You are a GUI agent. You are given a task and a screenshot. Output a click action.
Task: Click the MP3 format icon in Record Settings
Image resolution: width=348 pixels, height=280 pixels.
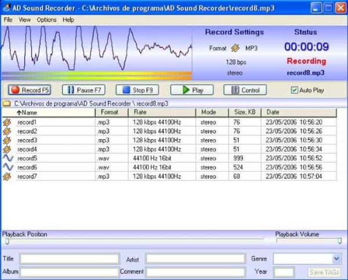(x=235, y=48)
